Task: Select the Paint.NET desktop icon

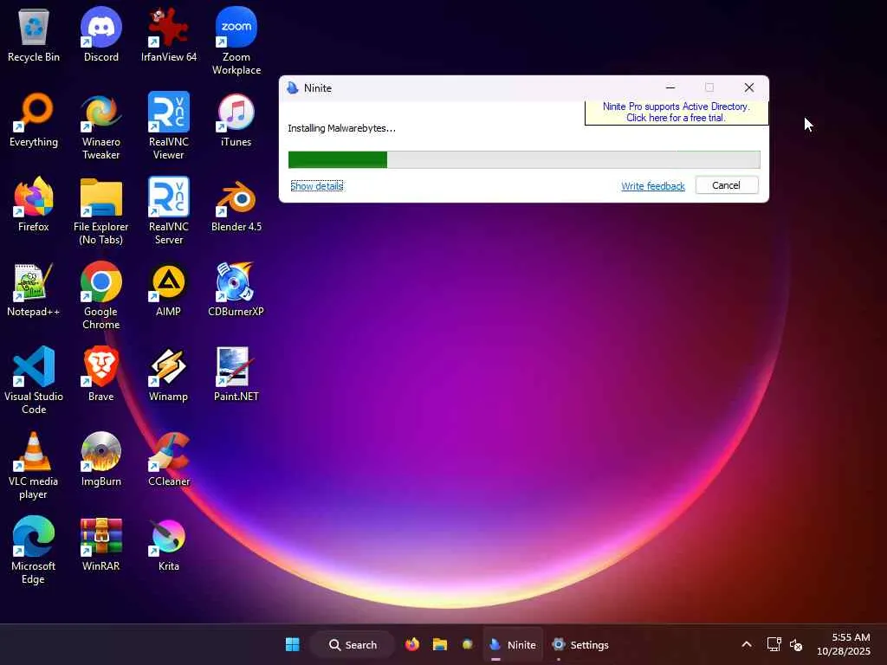Action: [x=236, y=375]
